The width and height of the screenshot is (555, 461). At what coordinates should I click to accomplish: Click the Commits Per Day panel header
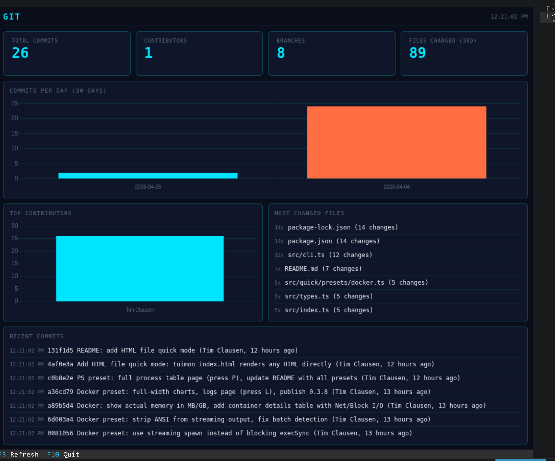pyautogui.click(x=58, y=91)
